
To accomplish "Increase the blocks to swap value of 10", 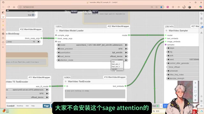I will point(39,42).
